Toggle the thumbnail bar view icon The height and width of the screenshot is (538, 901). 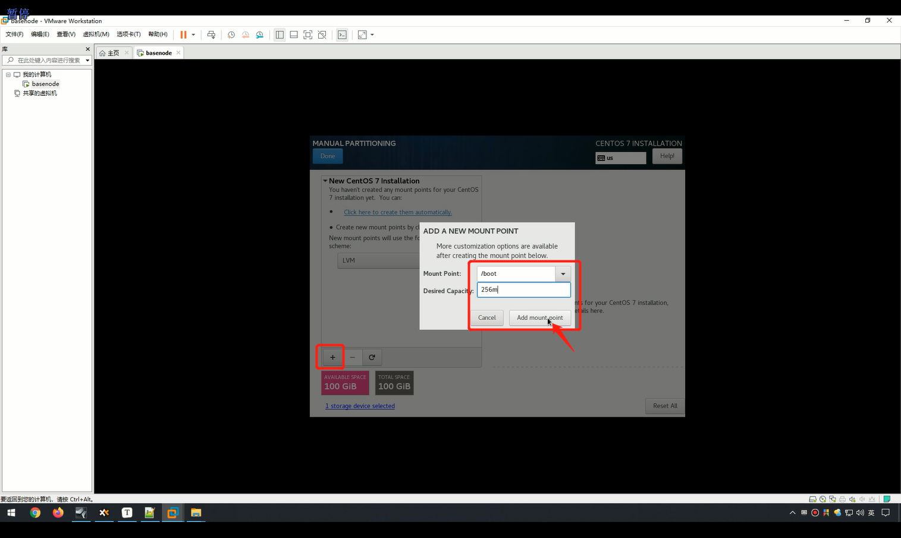(294, 35)
